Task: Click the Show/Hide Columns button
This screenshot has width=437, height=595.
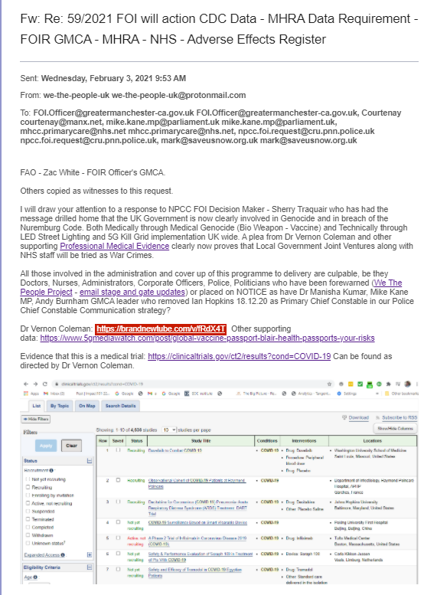Action: coord(395,428)
